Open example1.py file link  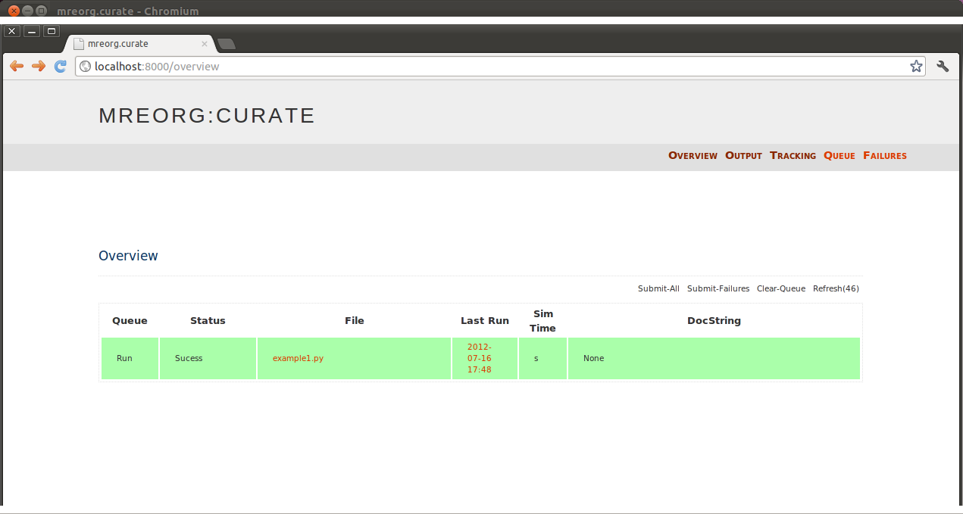point(298,358)
